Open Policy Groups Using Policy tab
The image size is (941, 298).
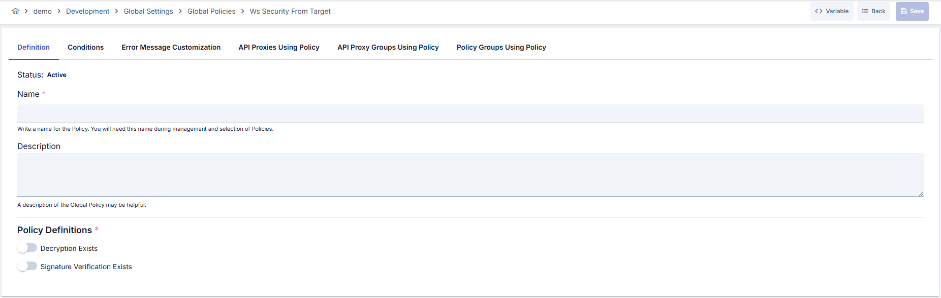pos(501,47)
